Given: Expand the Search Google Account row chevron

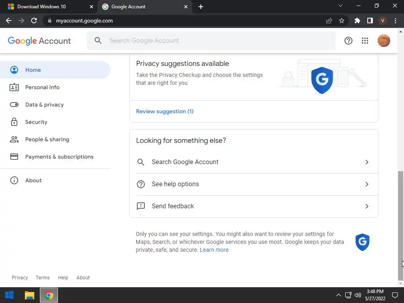Looking at the screenshot, I should tap(367, 162).
